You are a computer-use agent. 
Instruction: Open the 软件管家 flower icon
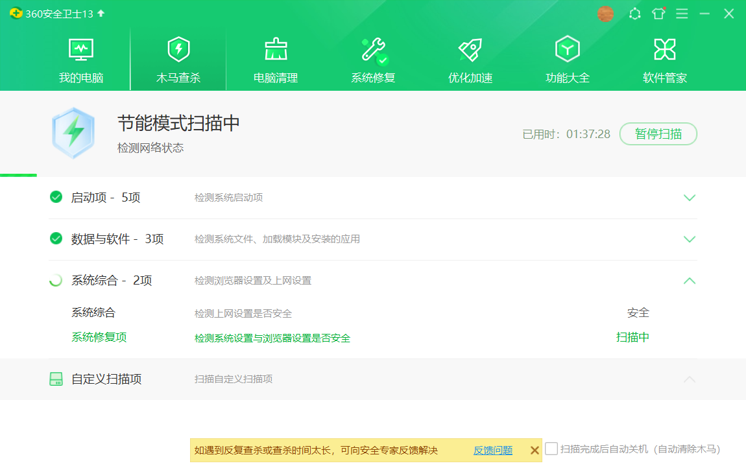point(665,49)
